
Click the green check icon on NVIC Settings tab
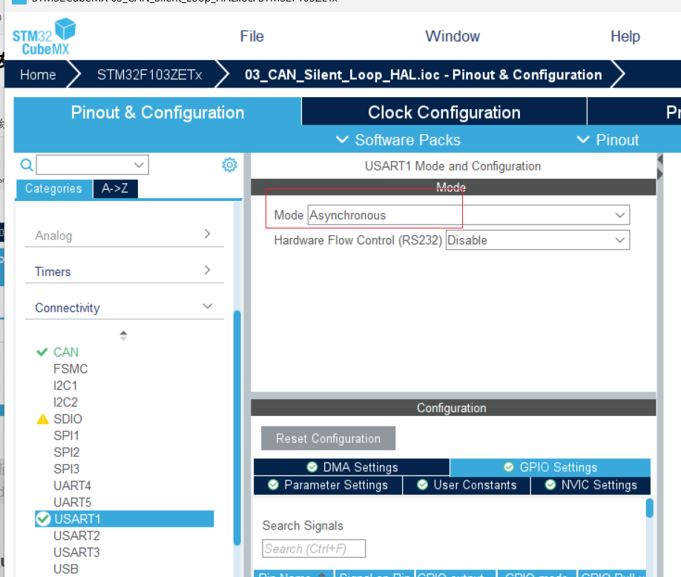550,485
